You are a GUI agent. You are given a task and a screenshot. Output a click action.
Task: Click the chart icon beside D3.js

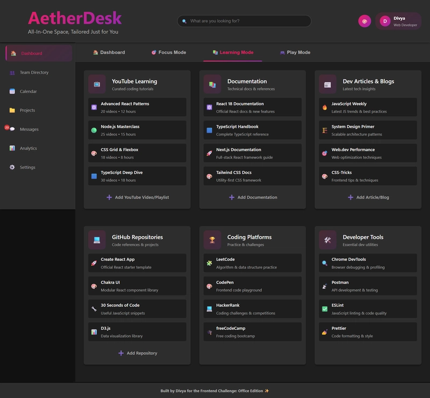[94, 332]
